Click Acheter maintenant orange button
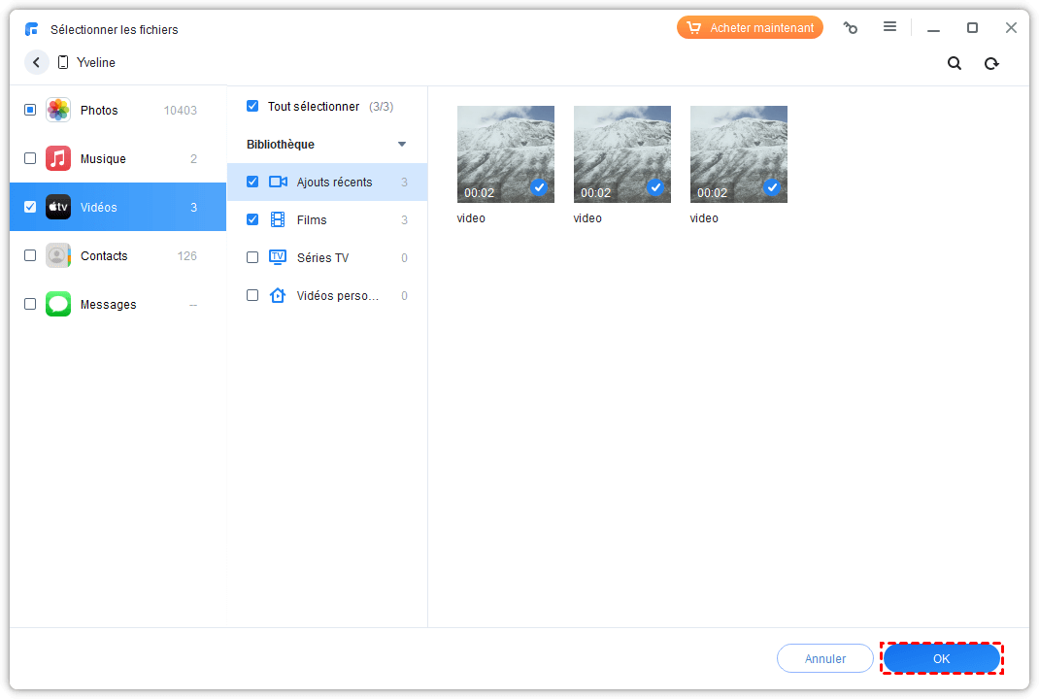The height and width of the screenshot is (699, 1039). 750,28
